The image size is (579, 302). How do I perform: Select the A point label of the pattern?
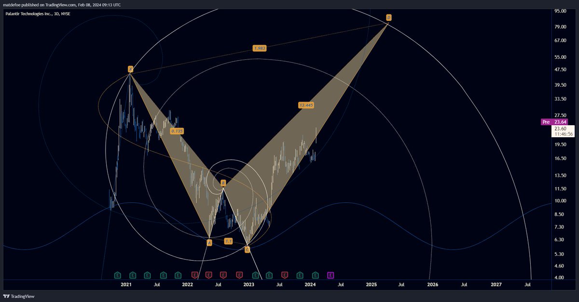209,243
